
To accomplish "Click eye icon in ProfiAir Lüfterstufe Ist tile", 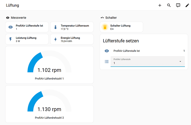I will (x=11, y=27).
